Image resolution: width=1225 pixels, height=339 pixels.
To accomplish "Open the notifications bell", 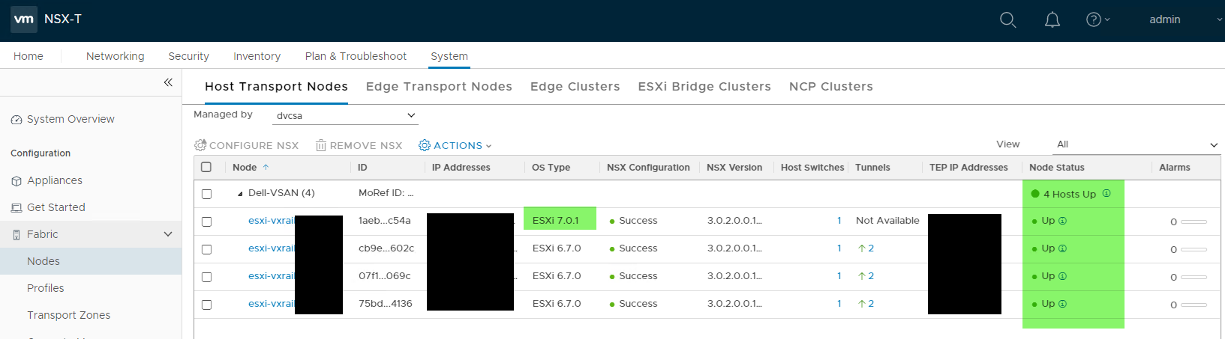I will click(x=1052, y=20).
